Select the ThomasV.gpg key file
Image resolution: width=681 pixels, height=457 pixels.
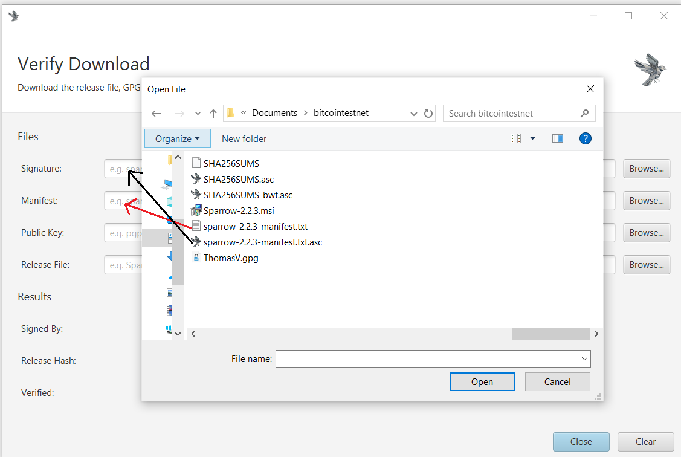coord(231,258)
